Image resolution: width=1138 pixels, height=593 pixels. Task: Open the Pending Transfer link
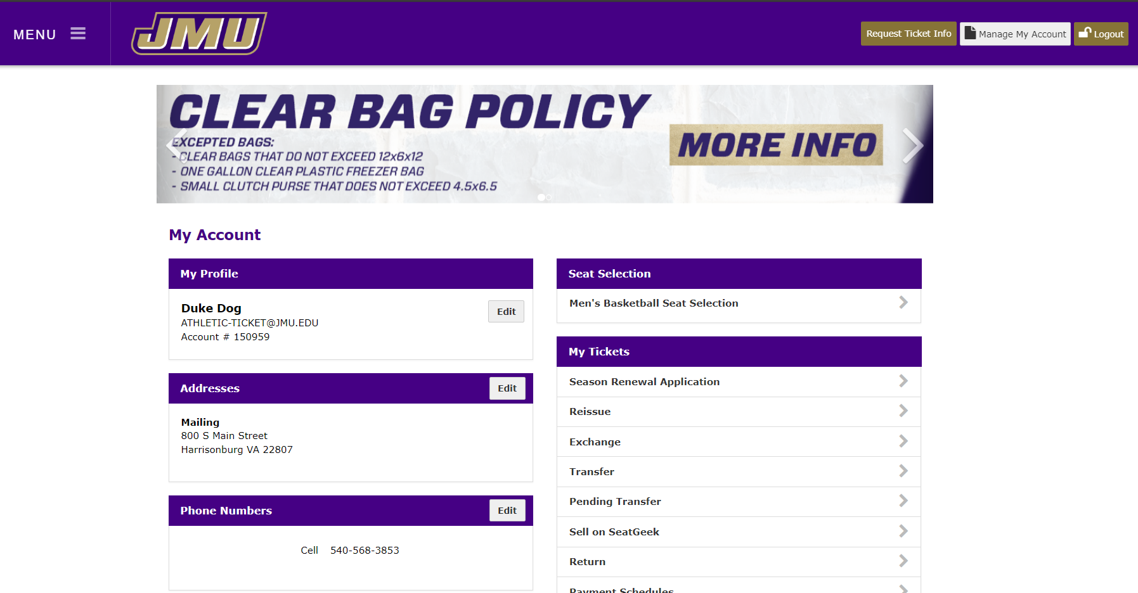(615, 502)
